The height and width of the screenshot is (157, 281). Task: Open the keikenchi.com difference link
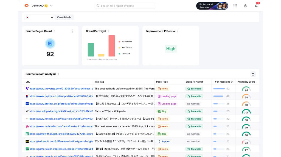(61, 141)
